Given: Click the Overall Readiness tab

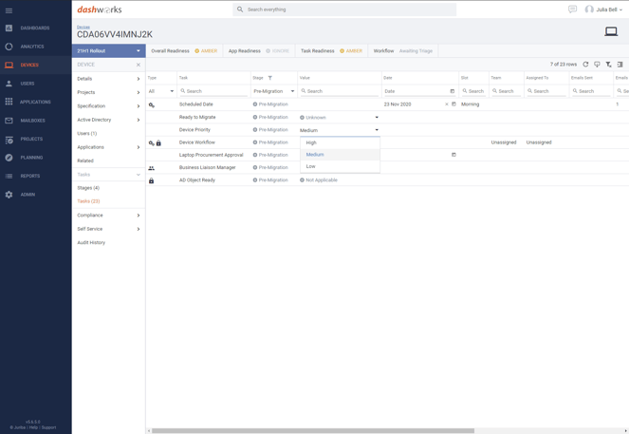Looking at the screenshot, I should point(184,51).
